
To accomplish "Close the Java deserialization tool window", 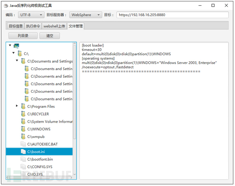I will (x=226, y=5).
